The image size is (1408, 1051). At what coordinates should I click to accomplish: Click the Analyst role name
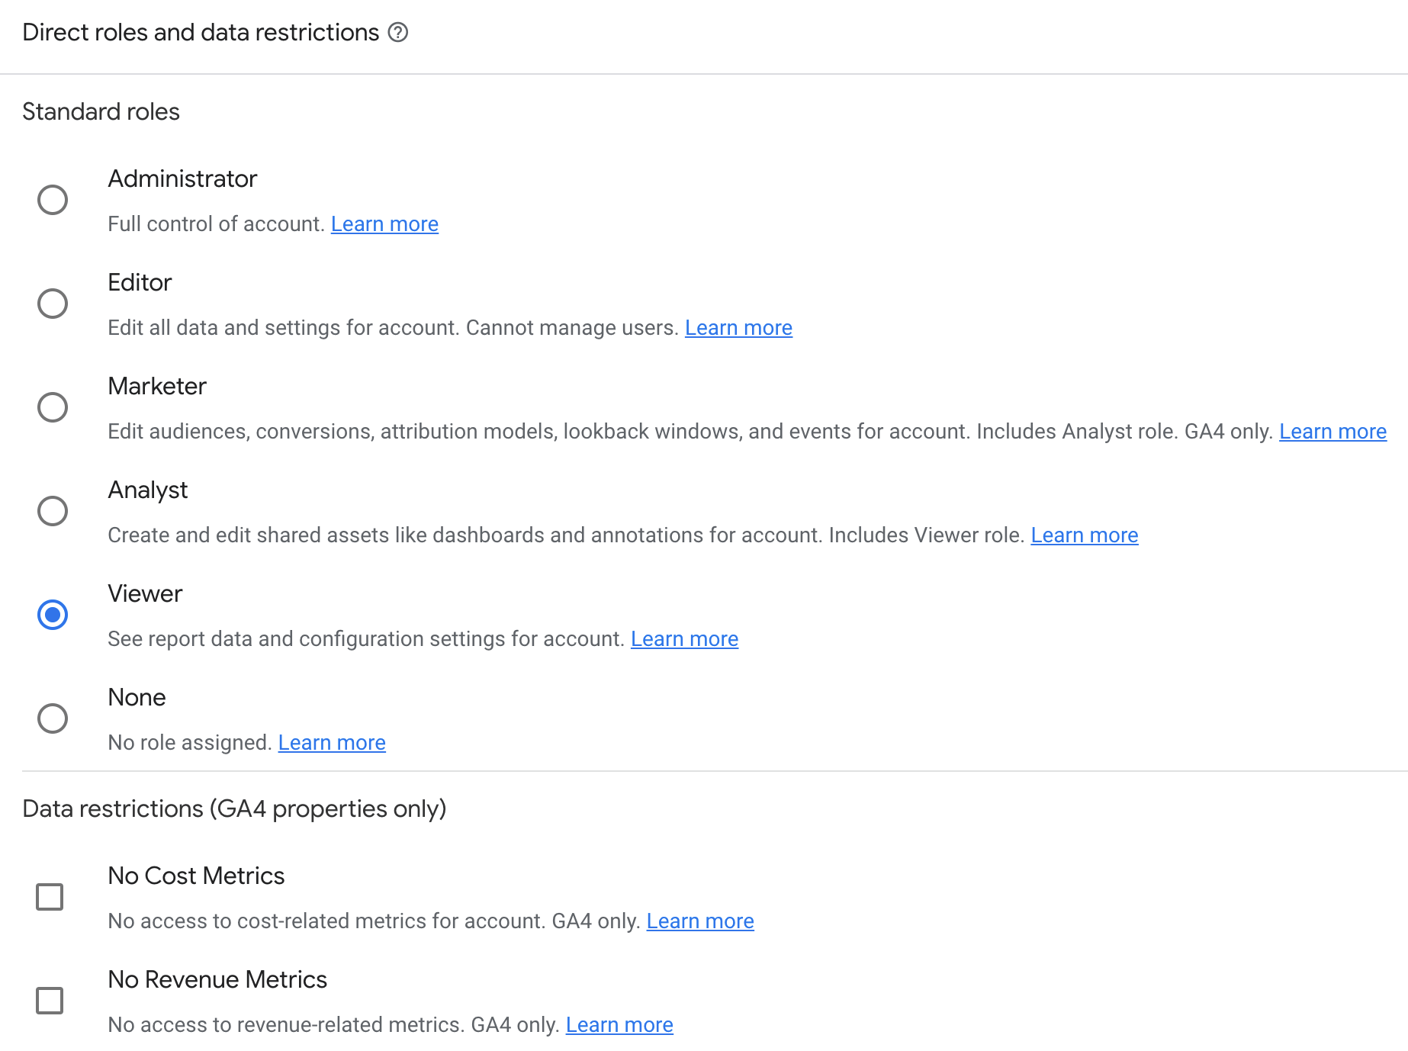147,490
